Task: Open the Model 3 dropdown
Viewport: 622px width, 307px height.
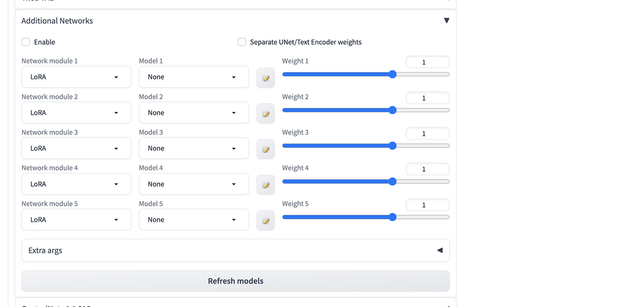Action: click(x=194, y=148)
